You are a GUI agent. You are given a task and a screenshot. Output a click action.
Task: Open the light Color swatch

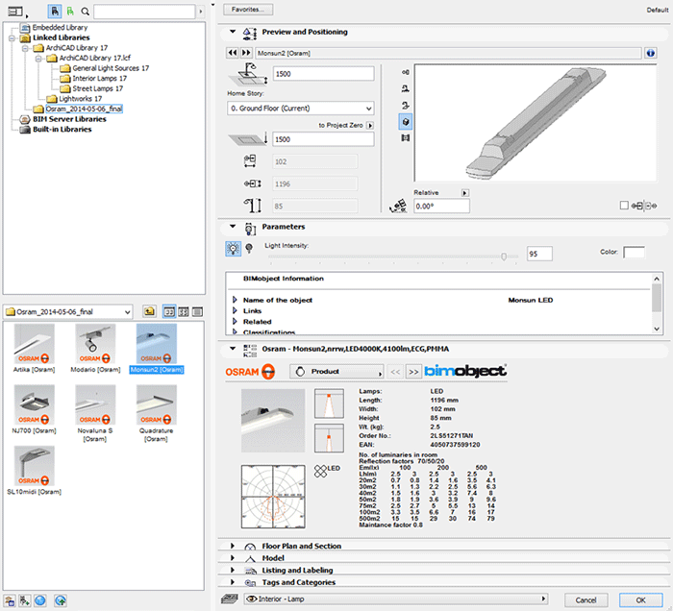(x=634, y=252)
